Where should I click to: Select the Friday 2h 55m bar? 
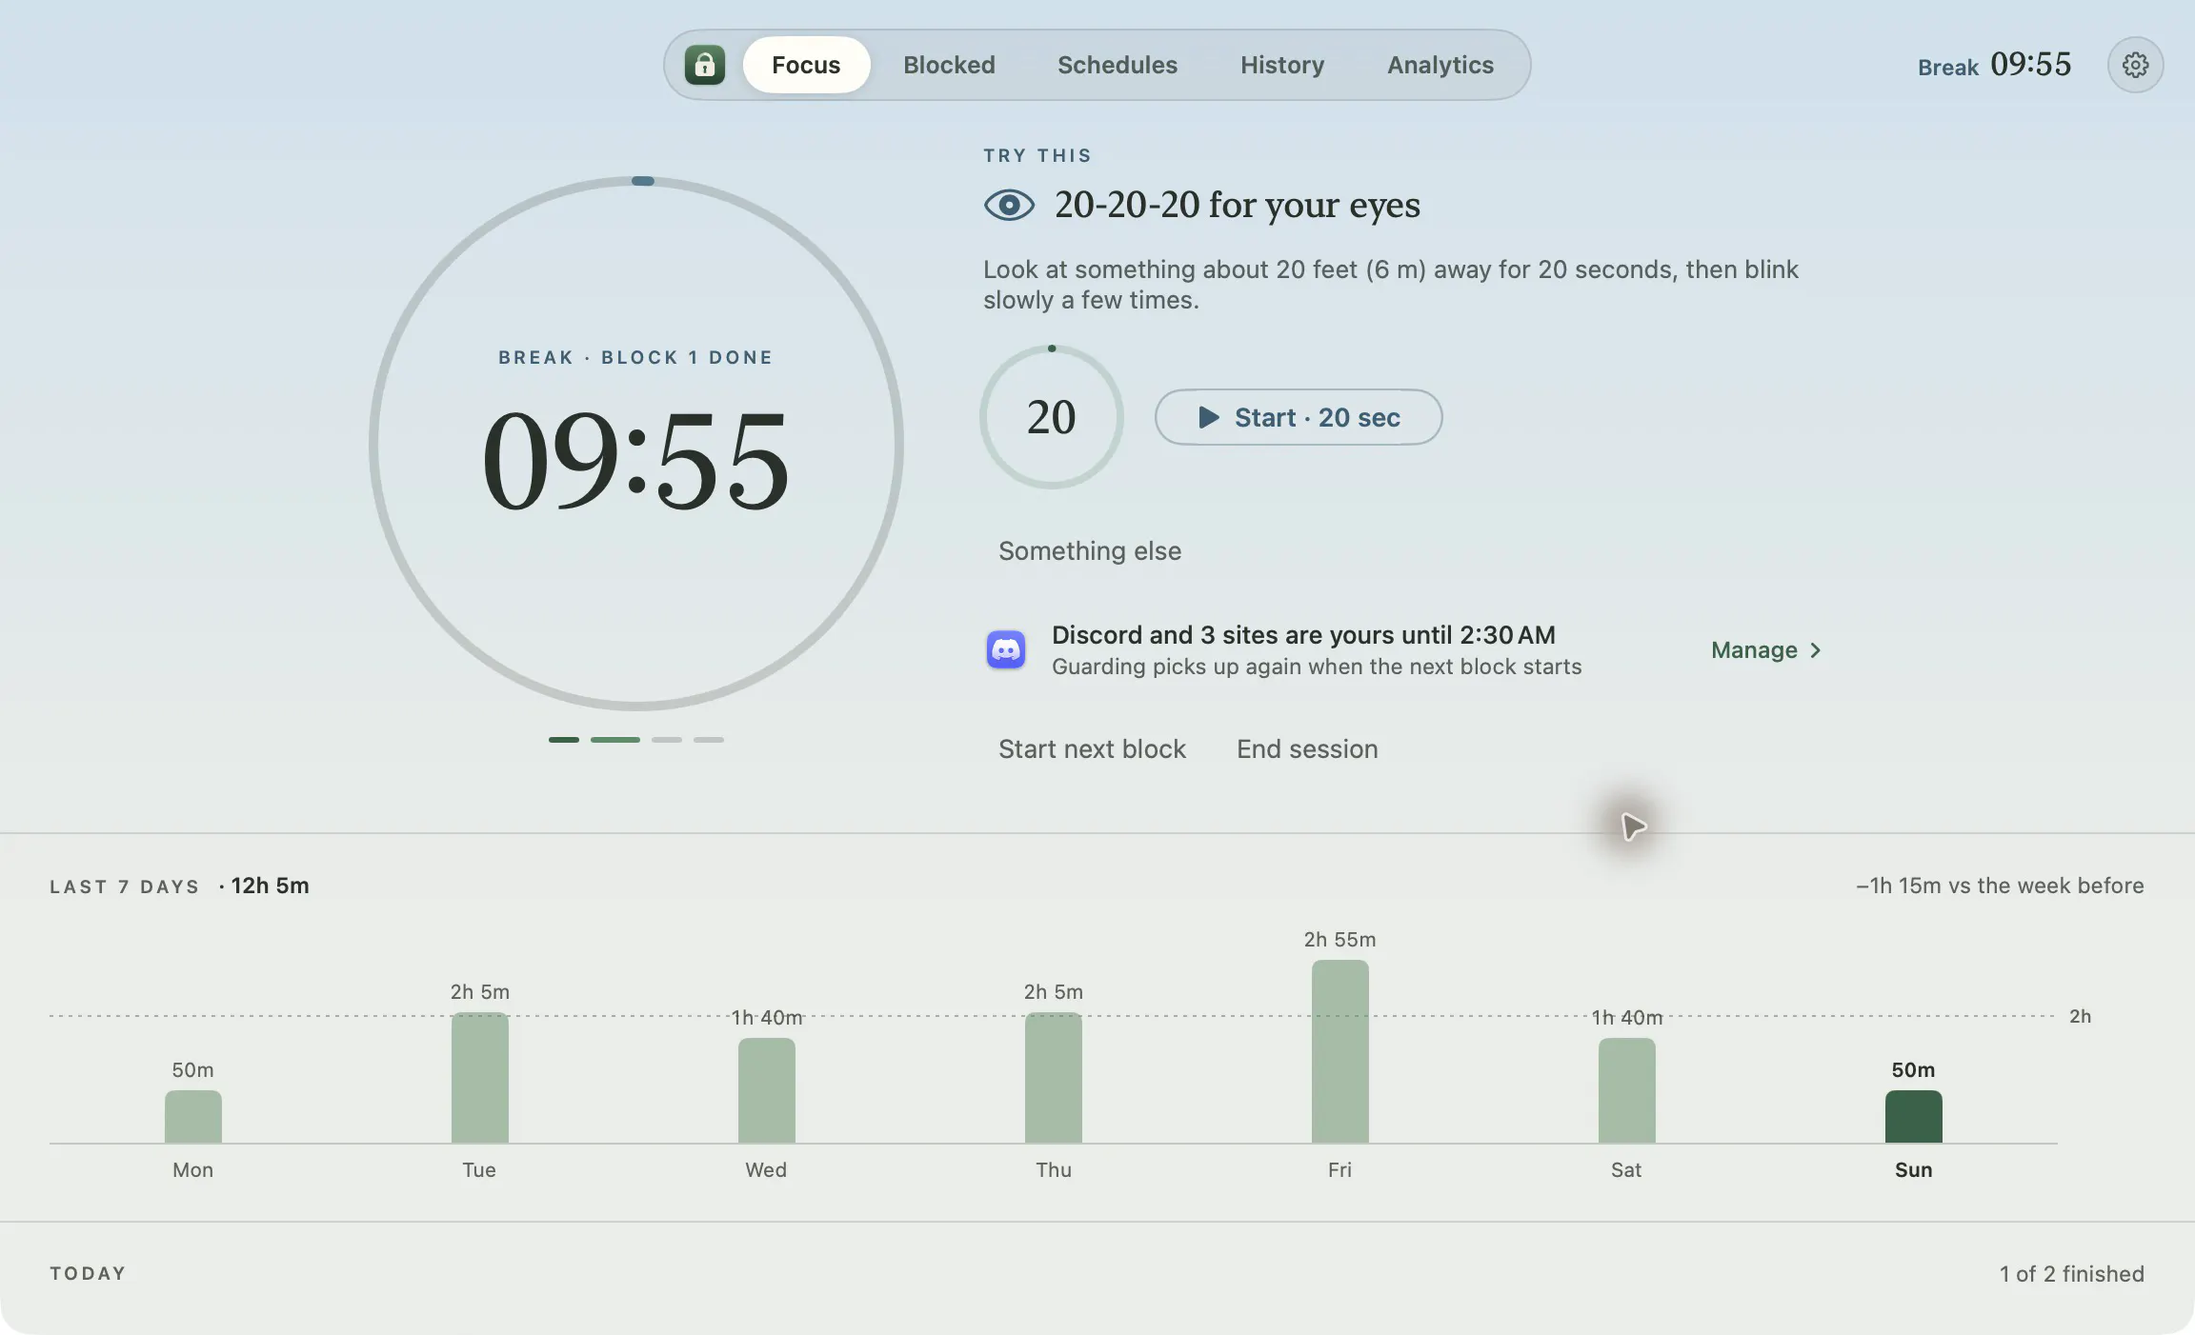point(1340,1052)
